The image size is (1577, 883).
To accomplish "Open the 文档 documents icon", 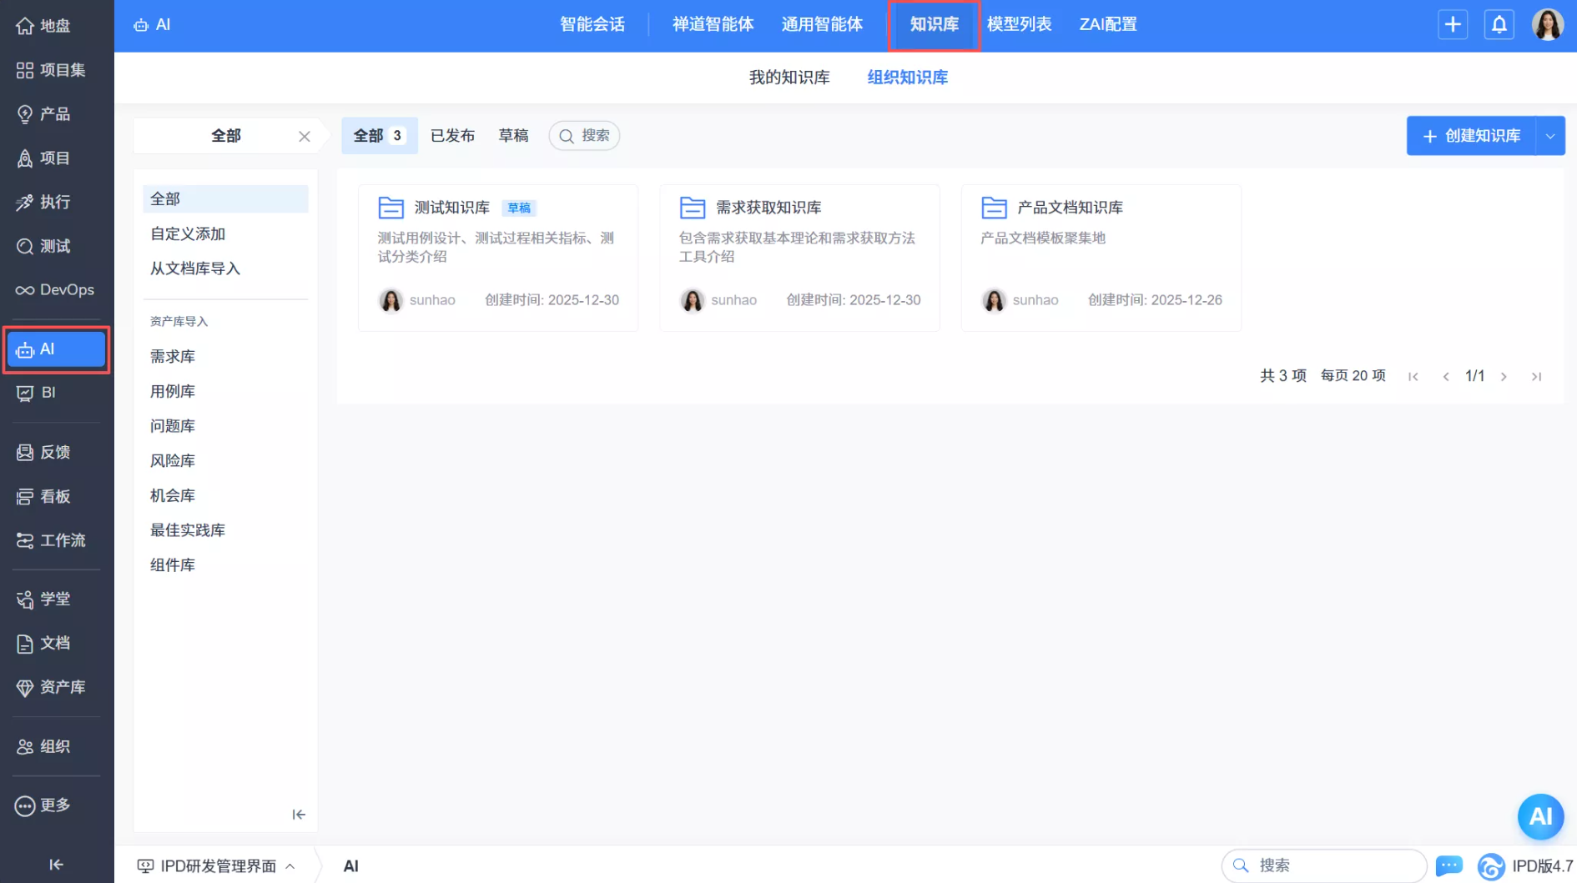I will pyautogui.click(x=25, y=643).
